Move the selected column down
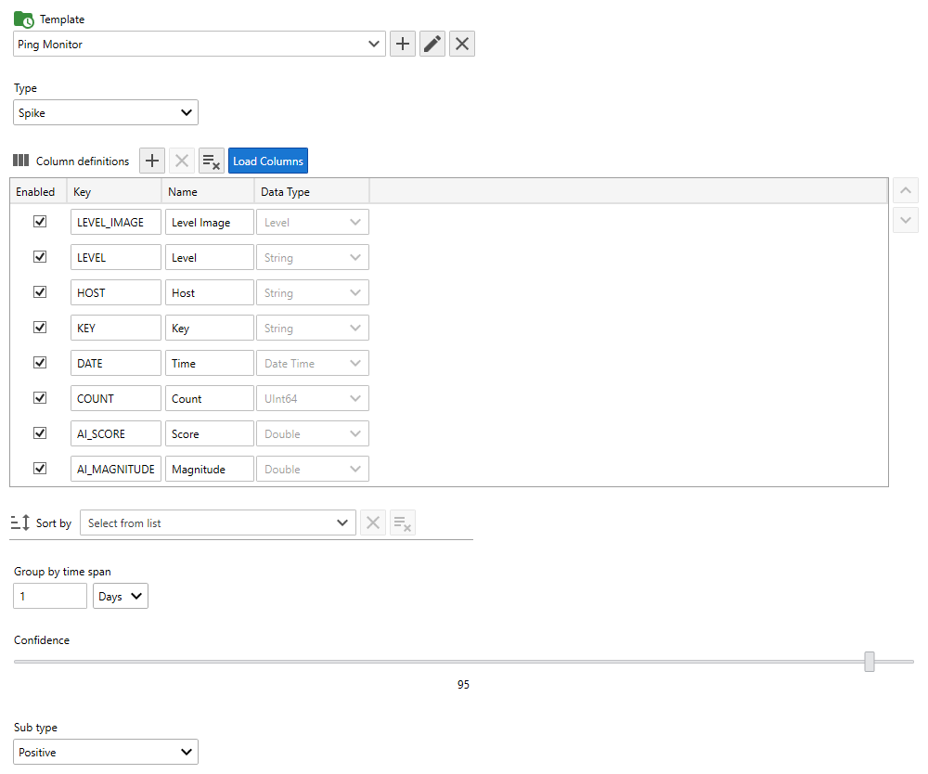Screen dimensions: 928x774 (x=905, y=221)
